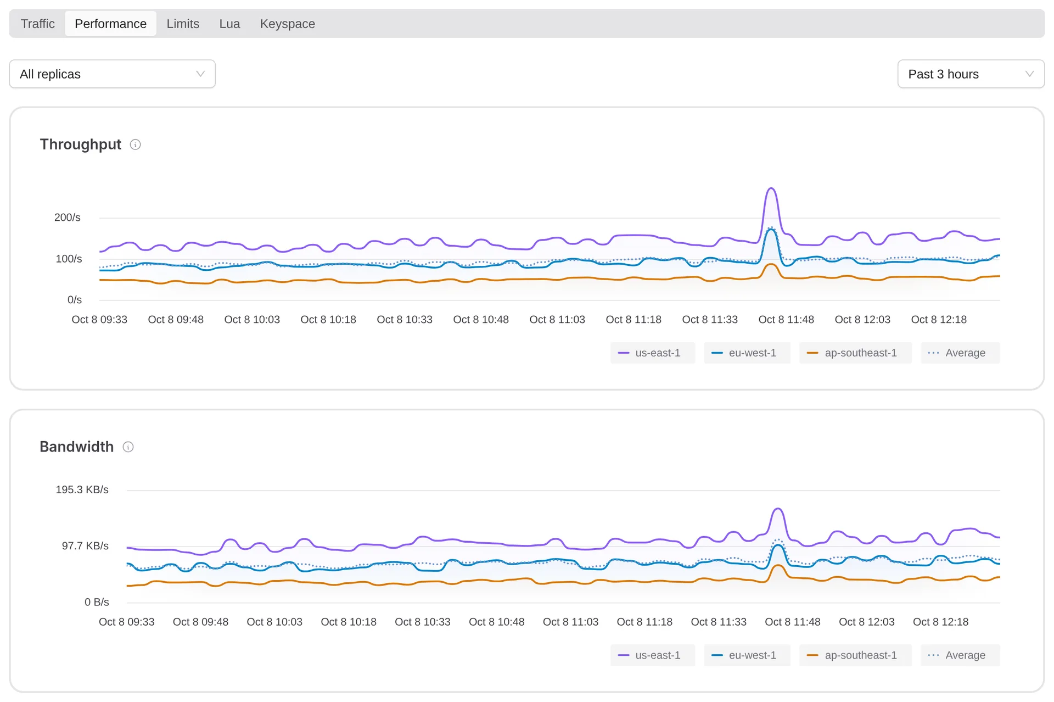Toggle Average series in Bandwidth legend

coord(960,655)
